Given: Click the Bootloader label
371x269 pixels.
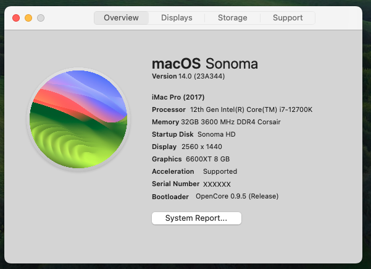Looking at the screenshot, I should pyautogui.click(x=170, y=197).
